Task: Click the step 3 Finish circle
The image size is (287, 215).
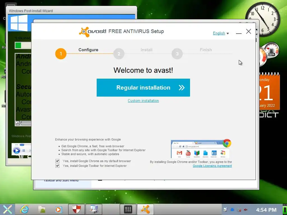Action: click(x=177, y=54)
